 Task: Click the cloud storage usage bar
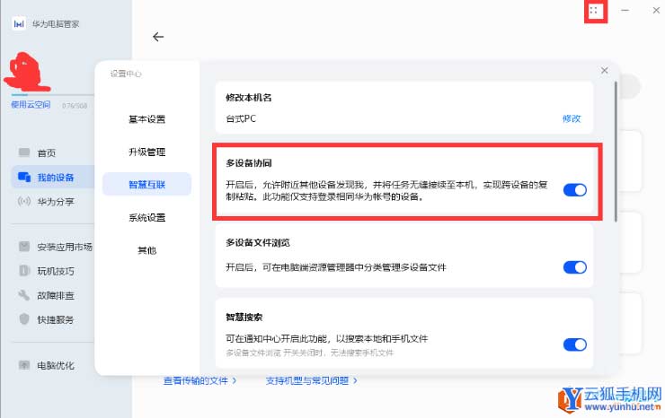coord(52,95)
